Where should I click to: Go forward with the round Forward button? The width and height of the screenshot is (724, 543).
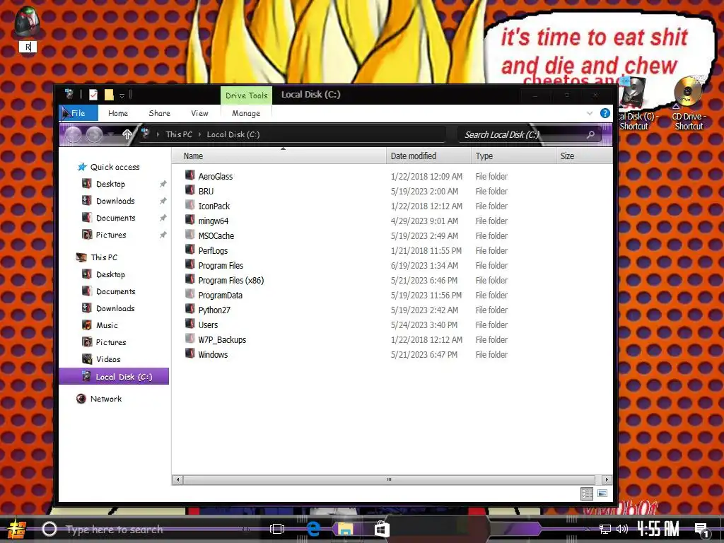94,134
